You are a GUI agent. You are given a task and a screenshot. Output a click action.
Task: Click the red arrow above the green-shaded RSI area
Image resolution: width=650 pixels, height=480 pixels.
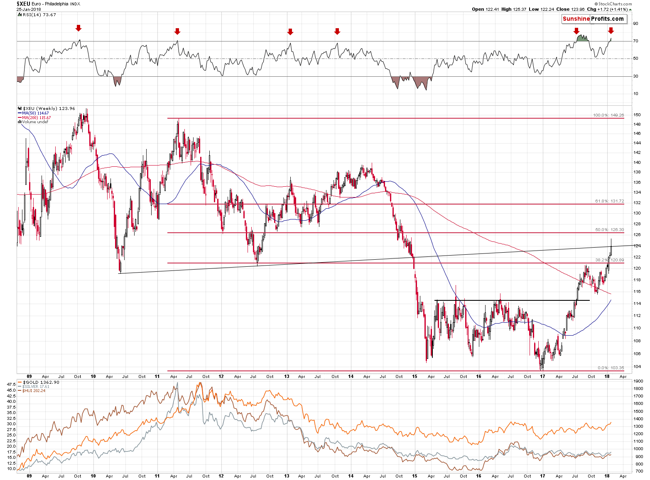576,31
